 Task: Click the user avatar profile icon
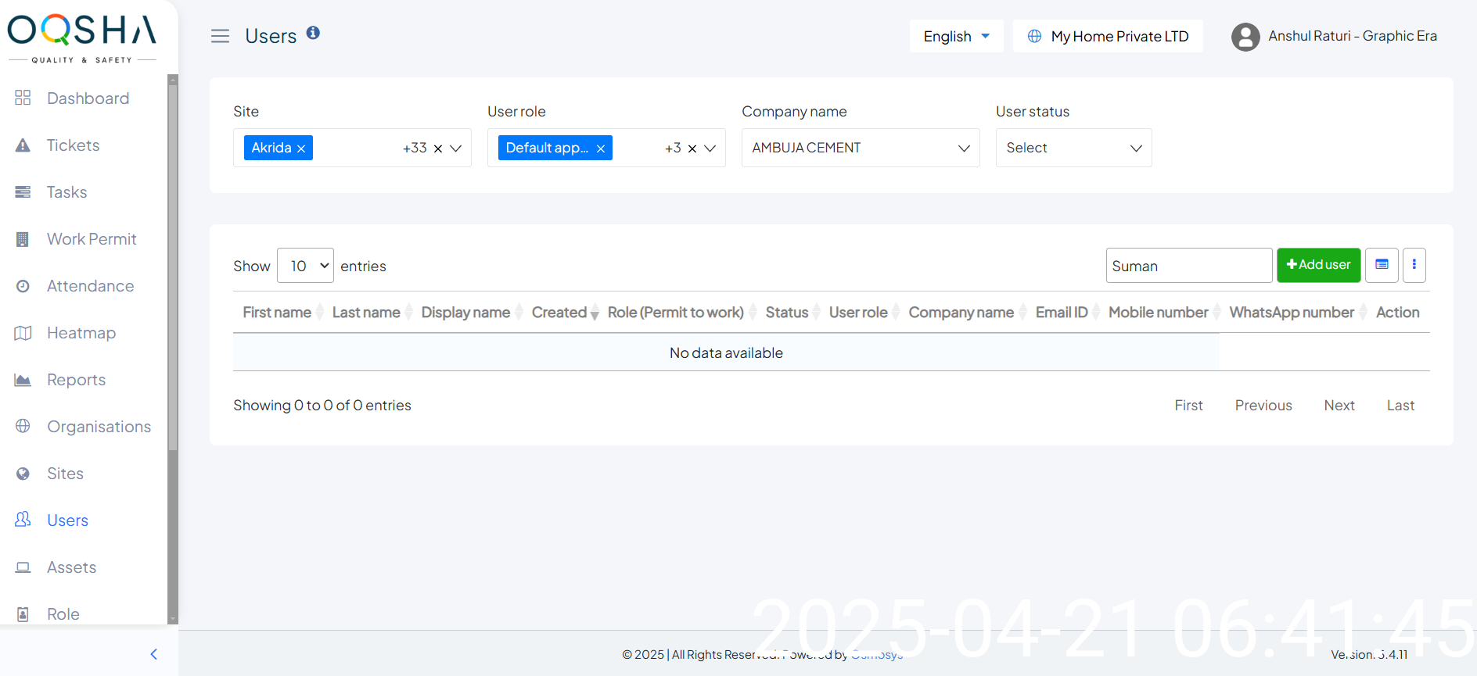1245,37
